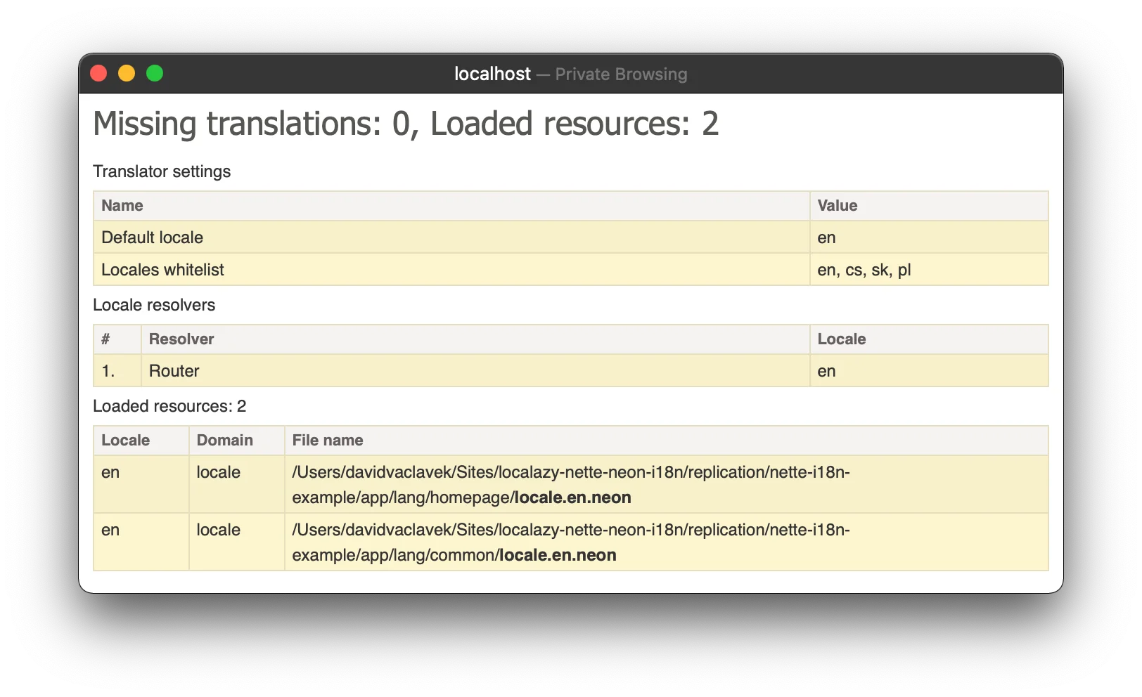Click the common locale.en.neon file path

[x=570, y=542]
